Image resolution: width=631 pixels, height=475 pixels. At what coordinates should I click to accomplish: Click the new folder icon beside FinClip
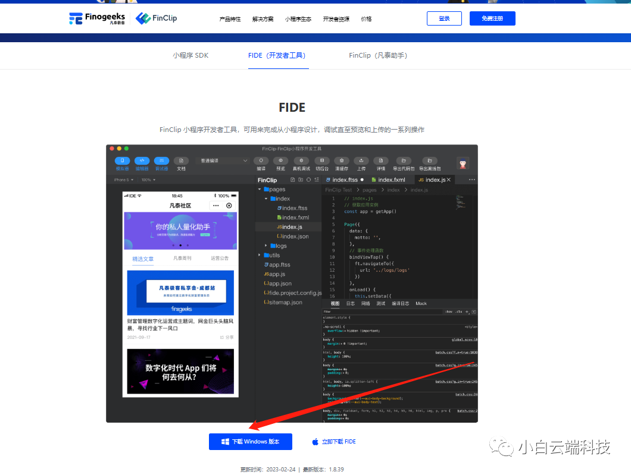click(301, 180)
